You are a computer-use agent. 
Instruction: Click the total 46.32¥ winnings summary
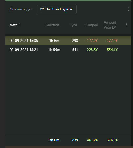click(x=92, y=140)
